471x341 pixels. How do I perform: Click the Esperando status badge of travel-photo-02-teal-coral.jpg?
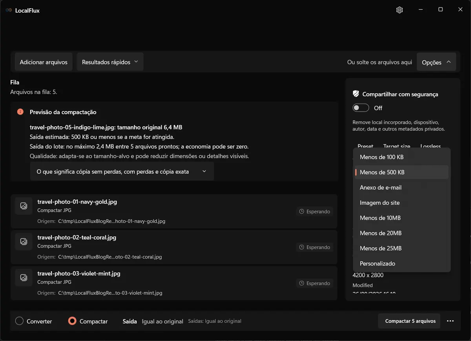(314, 247)
